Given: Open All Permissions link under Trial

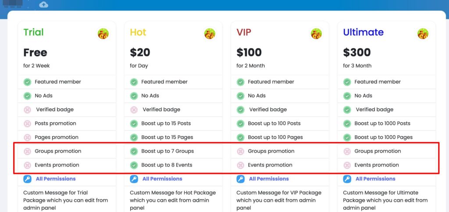Looking at the screenshot, I should pyautogui.click(x=56, y=179).
